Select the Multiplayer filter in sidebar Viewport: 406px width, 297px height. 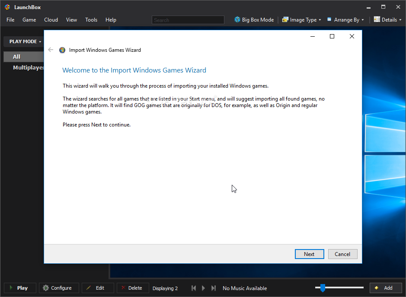point(28,67)
